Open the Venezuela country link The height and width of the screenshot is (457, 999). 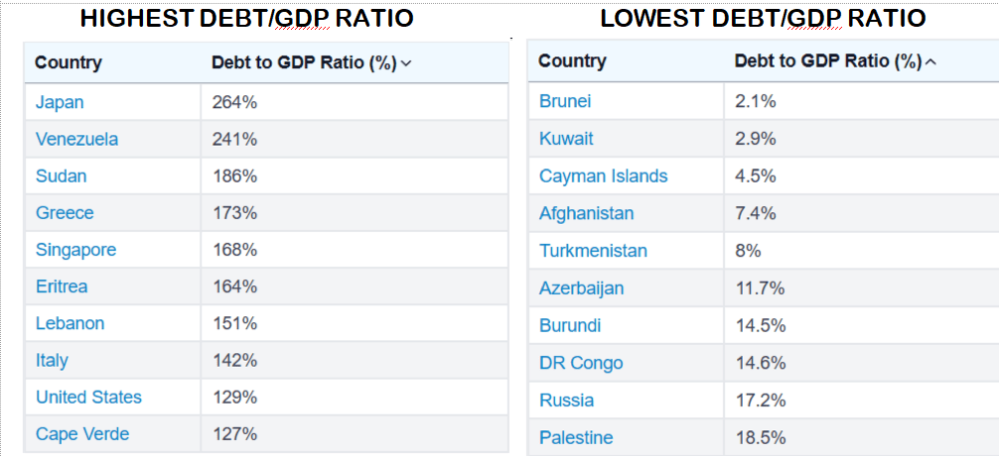76,139
